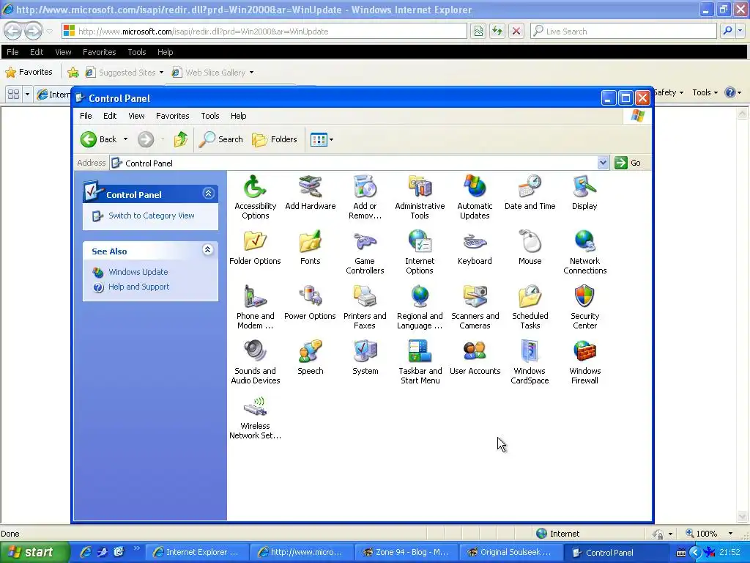Open Wireless Network Setup Wizard
The image size is (750, 563).
[255, 417]
